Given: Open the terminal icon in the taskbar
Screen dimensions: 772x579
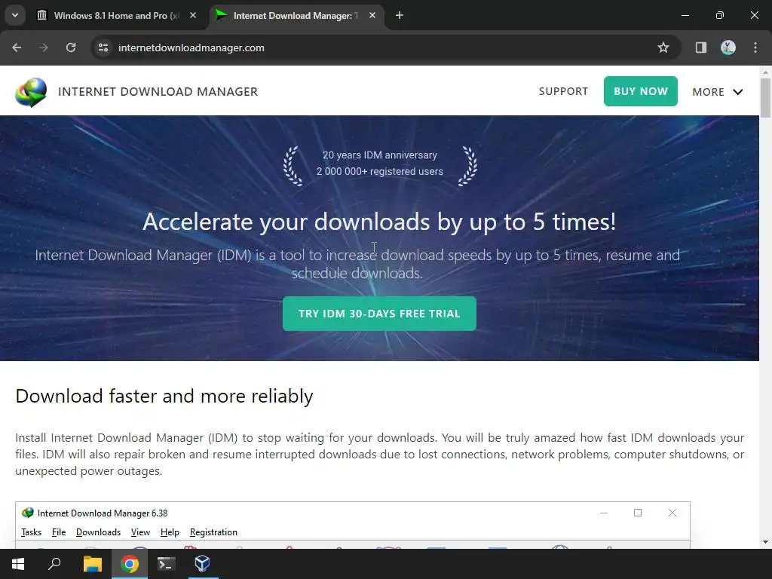Looking at the screenshot, I should tap(167, 564).
